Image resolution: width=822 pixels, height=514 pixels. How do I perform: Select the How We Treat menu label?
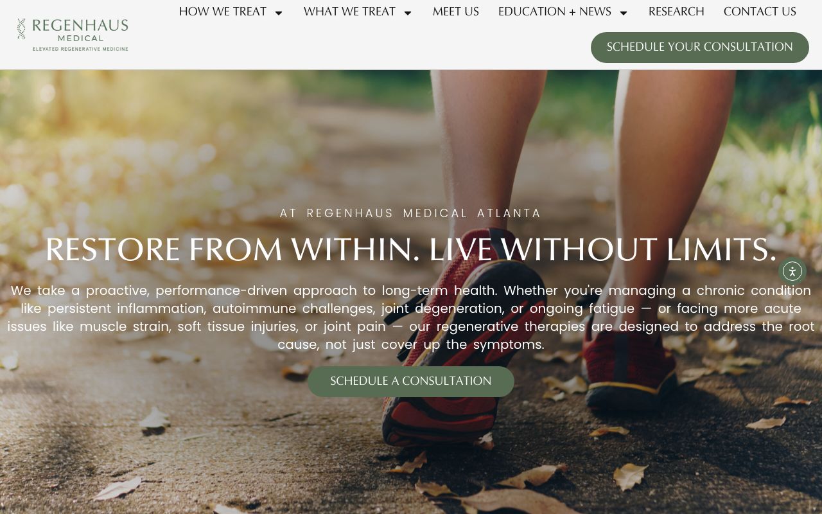coord(223,12)
